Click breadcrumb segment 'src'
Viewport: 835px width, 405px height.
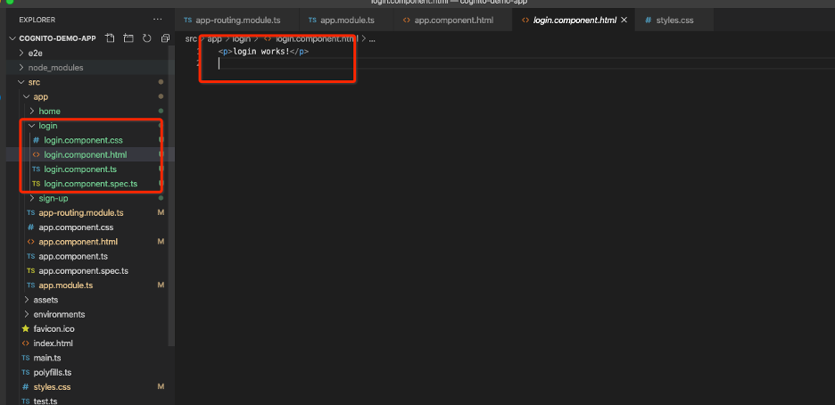tap(191, 39)
